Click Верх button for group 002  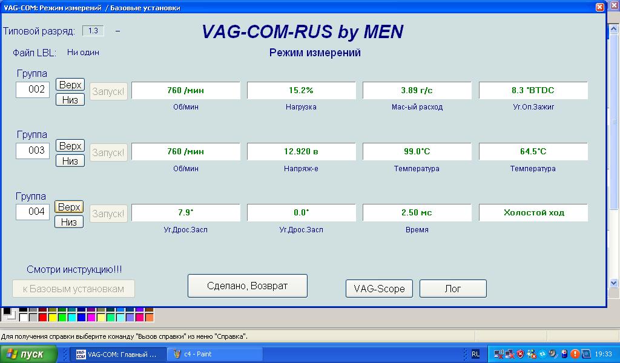70,85
